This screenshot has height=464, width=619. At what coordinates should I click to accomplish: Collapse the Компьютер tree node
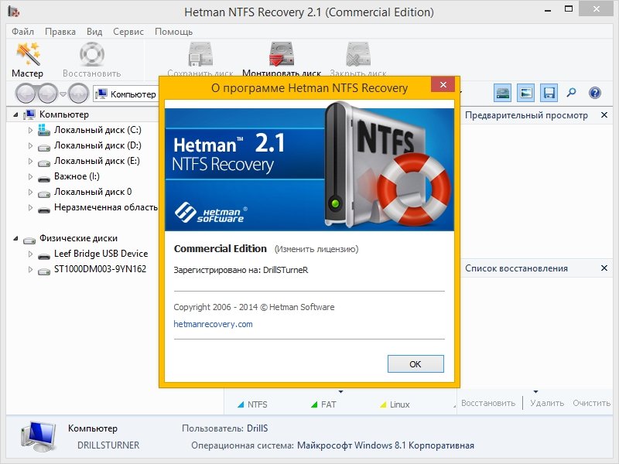click(15, 114)
